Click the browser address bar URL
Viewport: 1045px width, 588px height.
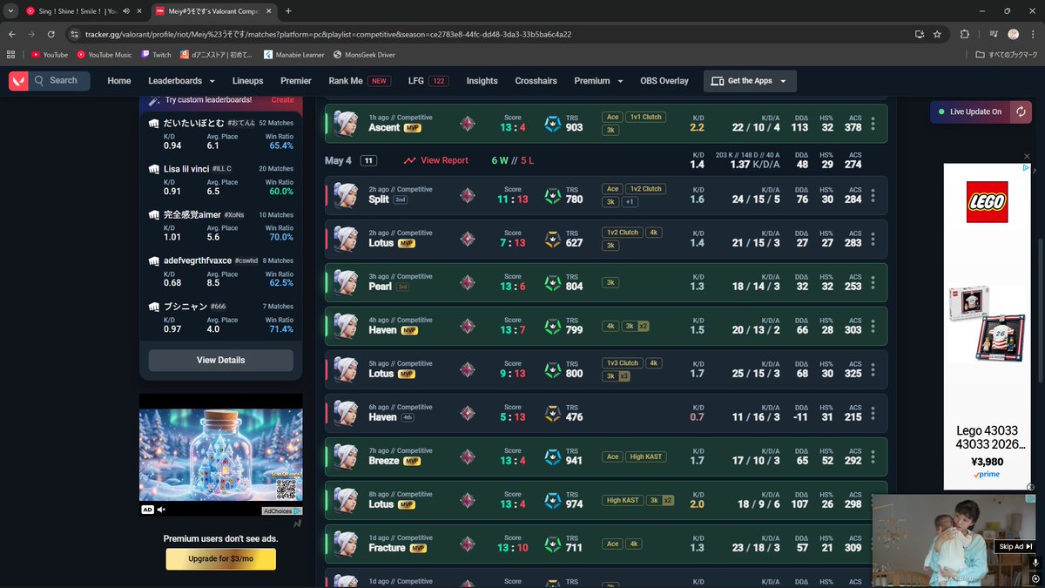coord(328,34)
